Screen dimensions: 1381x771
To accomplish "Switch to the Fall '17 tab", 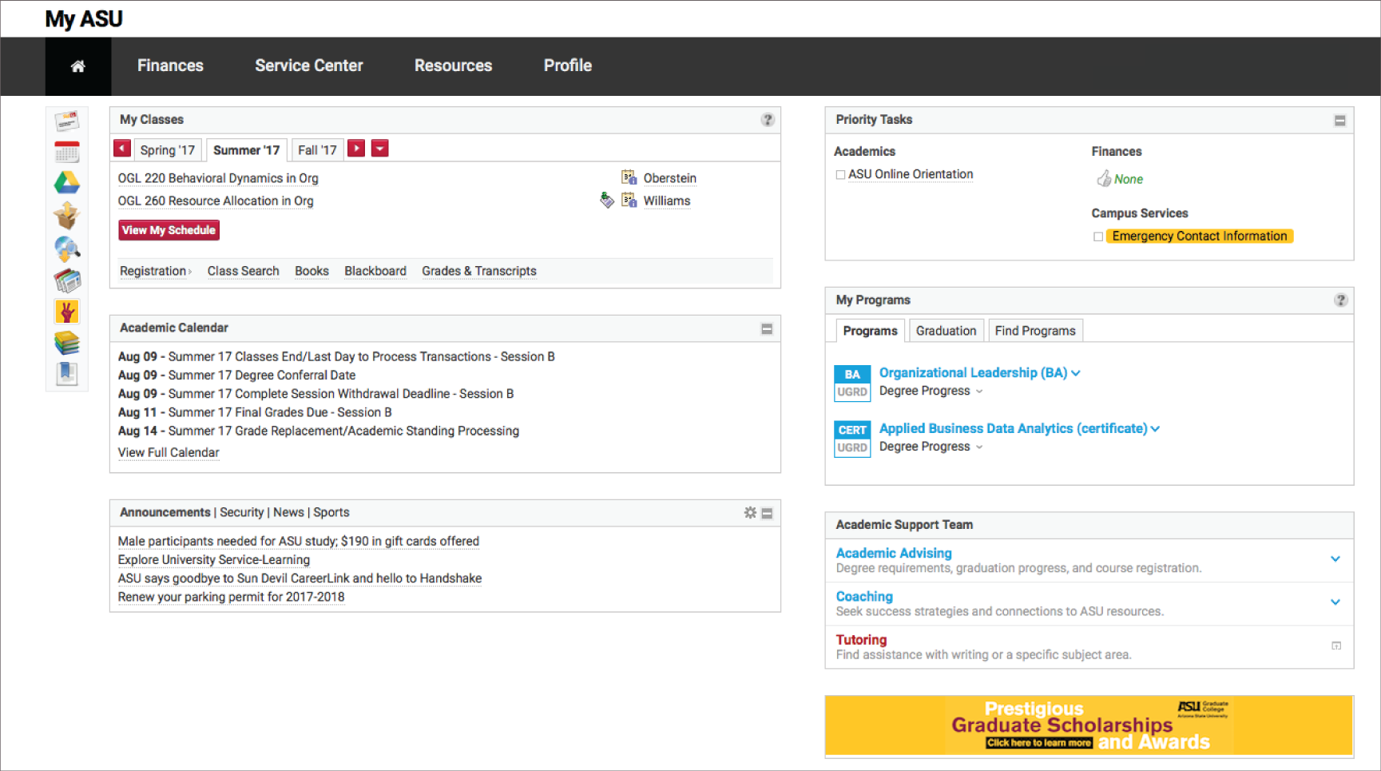I will tap(317, 150).
